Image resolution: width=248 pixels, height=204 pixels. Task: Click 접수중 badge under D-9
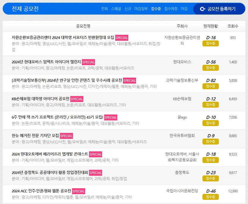tap(210, 142)
